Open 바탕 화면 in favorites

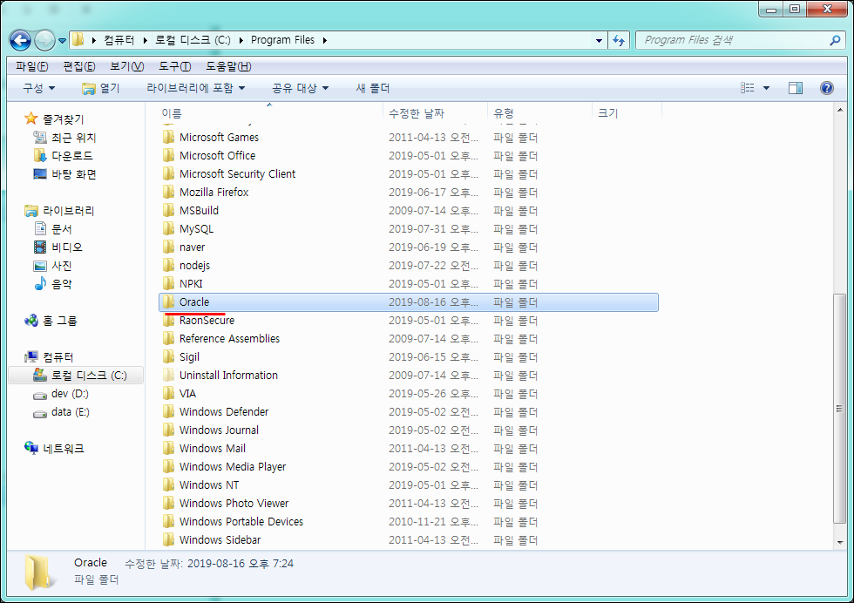tap(74, 174)
